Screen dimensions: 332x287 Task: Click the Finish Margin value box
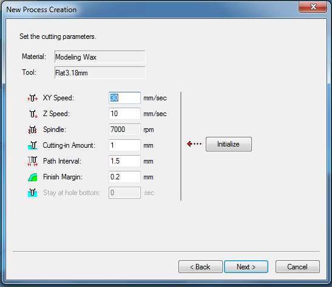[x=124, y=177]
